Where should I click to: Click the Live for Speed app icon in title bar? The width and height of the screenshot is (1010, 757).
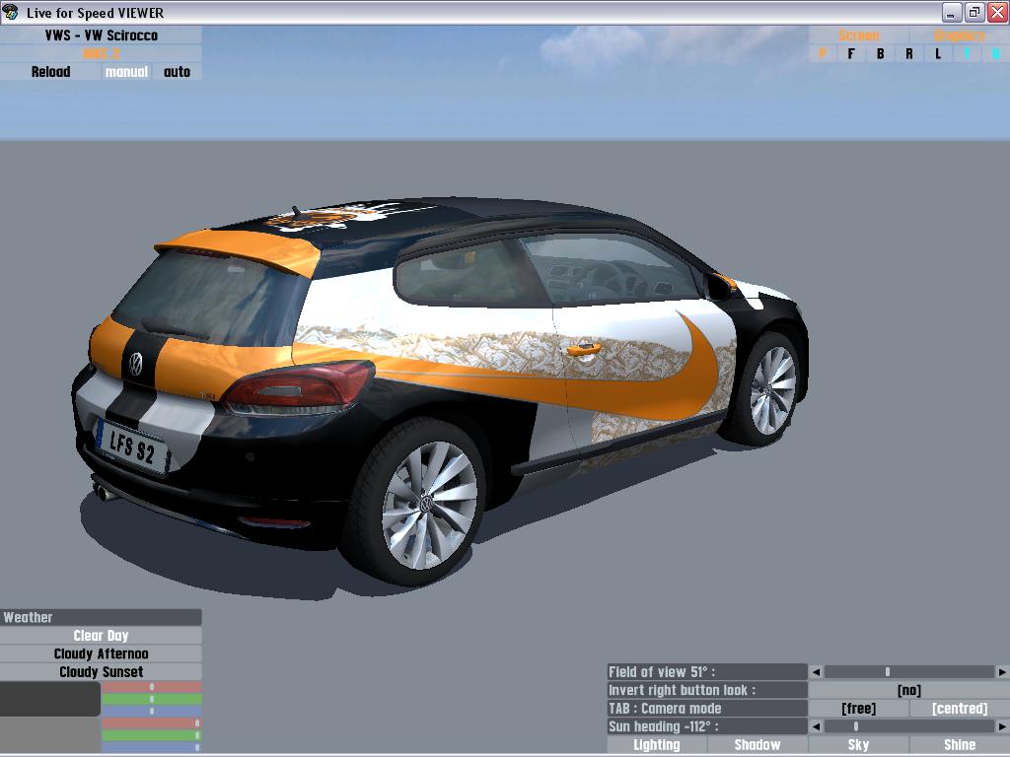(x=11, y=12)
